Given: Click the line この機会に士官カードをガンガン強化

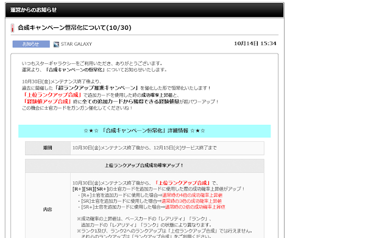Looking at the screenshot, I should [x=77, y=108].
